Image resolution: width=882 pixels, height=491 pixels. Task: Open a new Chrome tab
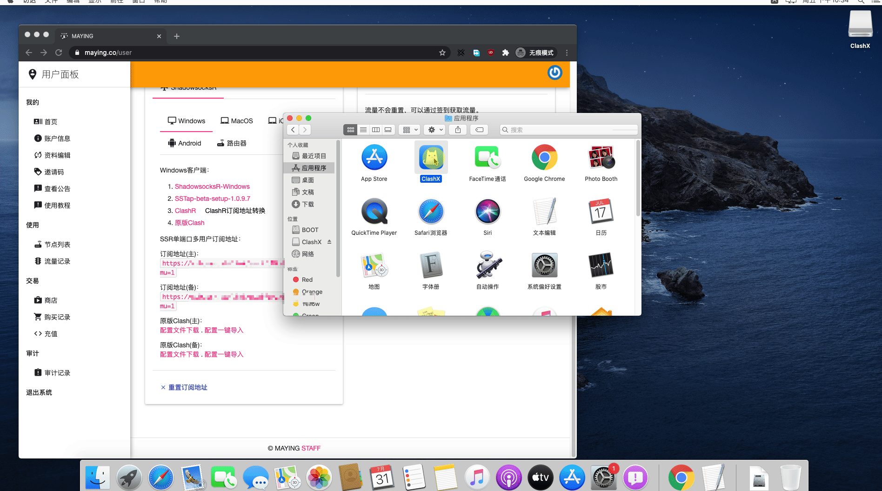click(x=177, y=36)
